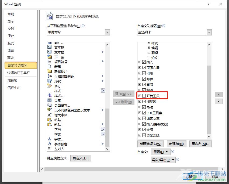Click the 下一条 command icon
Screen dimensions: 229x184
click(x=50, y=57)
